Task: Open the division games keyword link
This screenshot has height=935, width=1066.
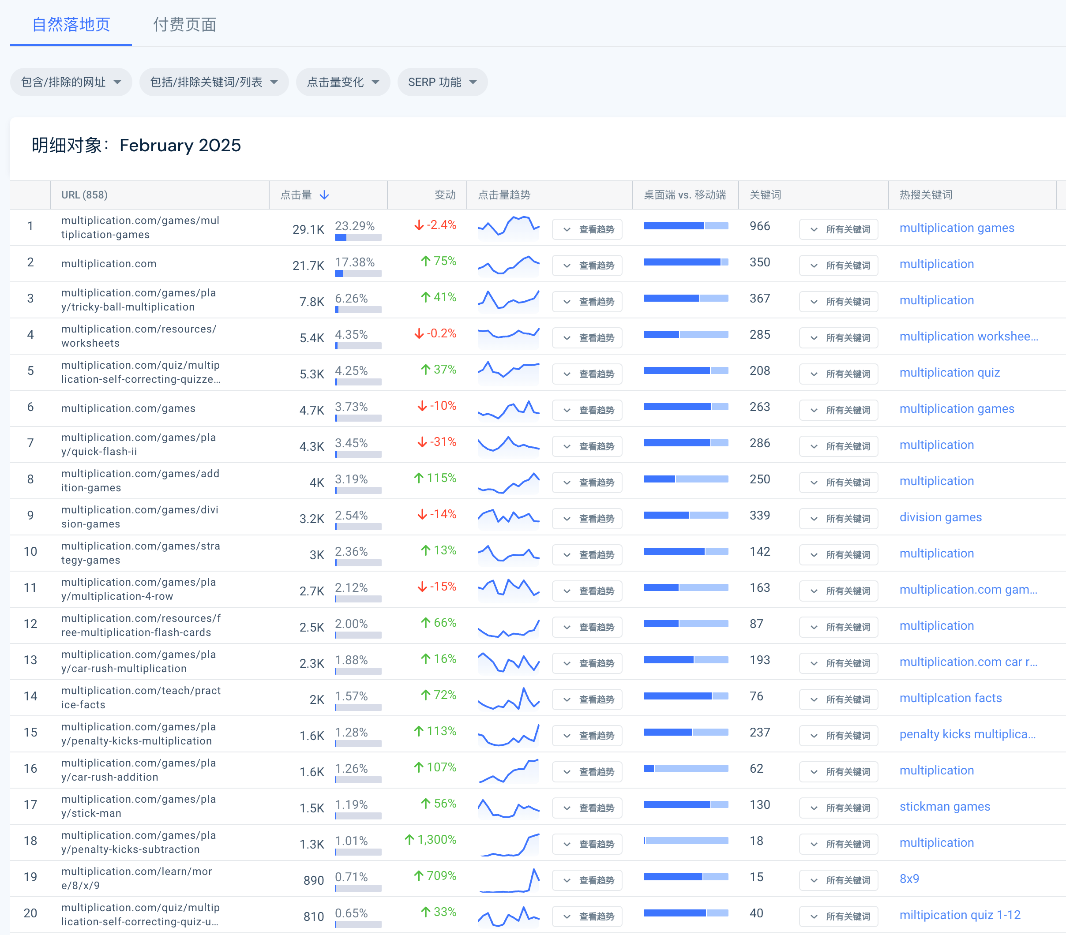Action: 940,517
